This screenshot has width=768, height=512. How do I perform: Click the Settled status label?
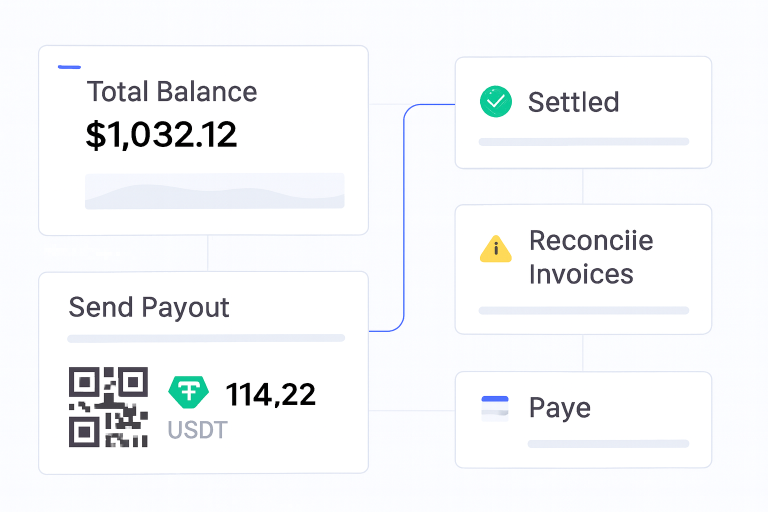coord(573,102)
